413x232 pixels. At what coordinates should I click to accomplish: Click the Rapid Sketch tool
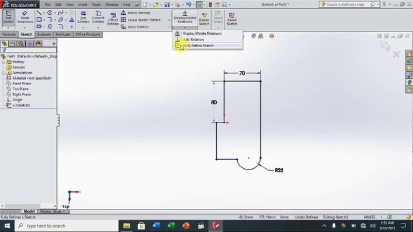[232, 19]
